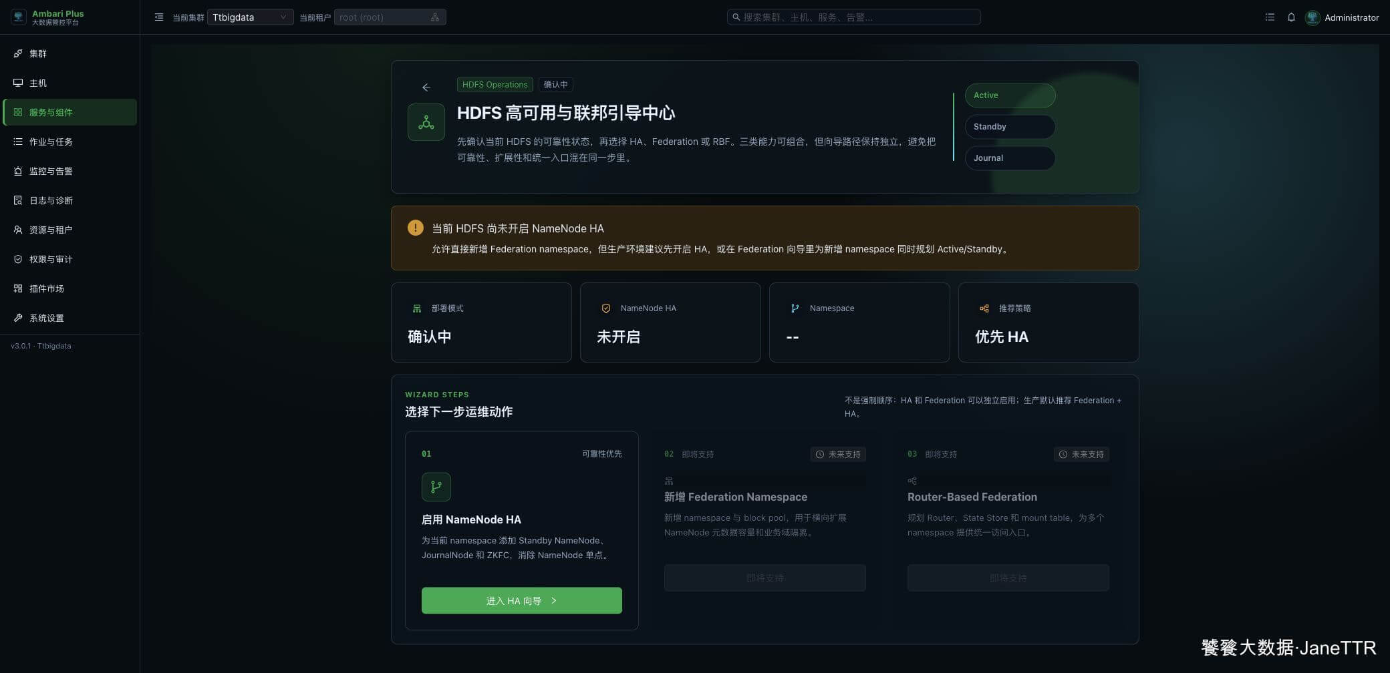Screen dimensions: 1390x673
Task: Open the task list icon in header
Action: click(x=1270, y=17)
